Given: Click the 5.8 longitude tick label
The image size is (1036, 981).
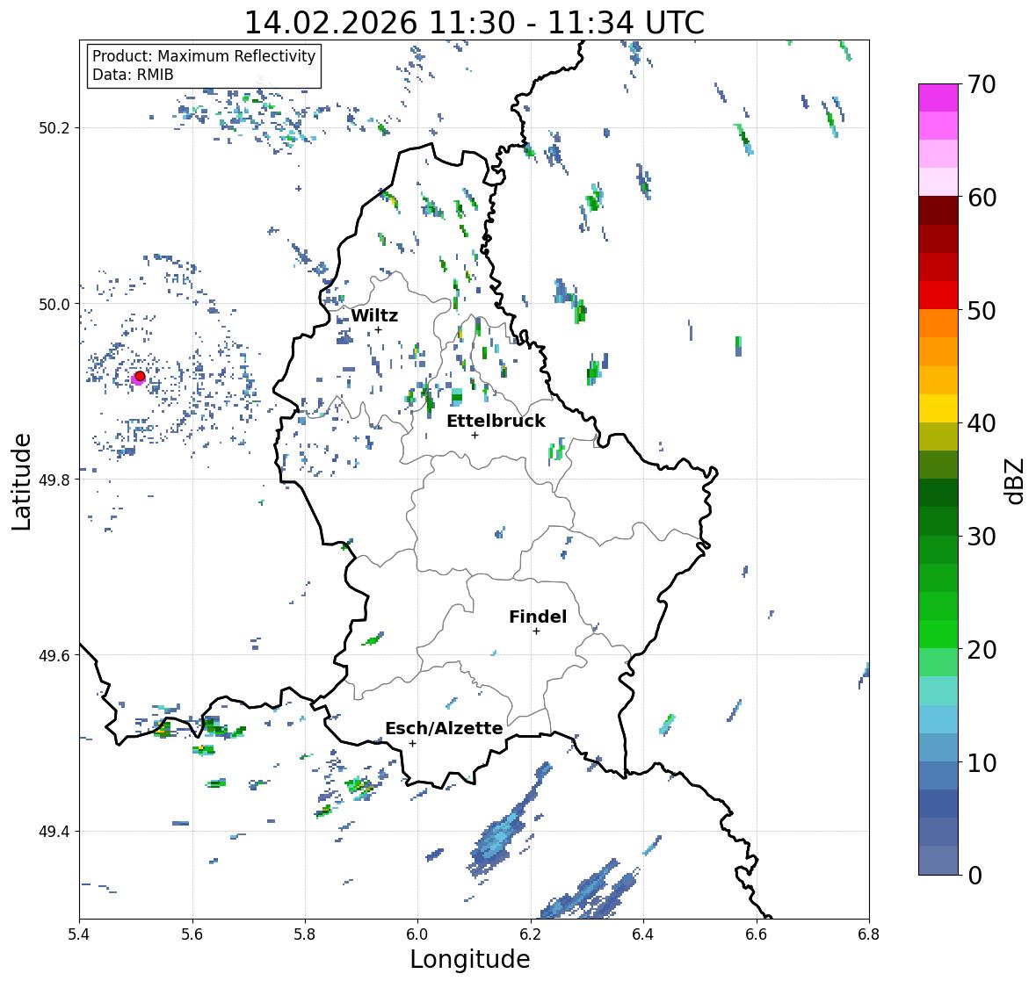Looking at the screenshot, I should (305, 934).
